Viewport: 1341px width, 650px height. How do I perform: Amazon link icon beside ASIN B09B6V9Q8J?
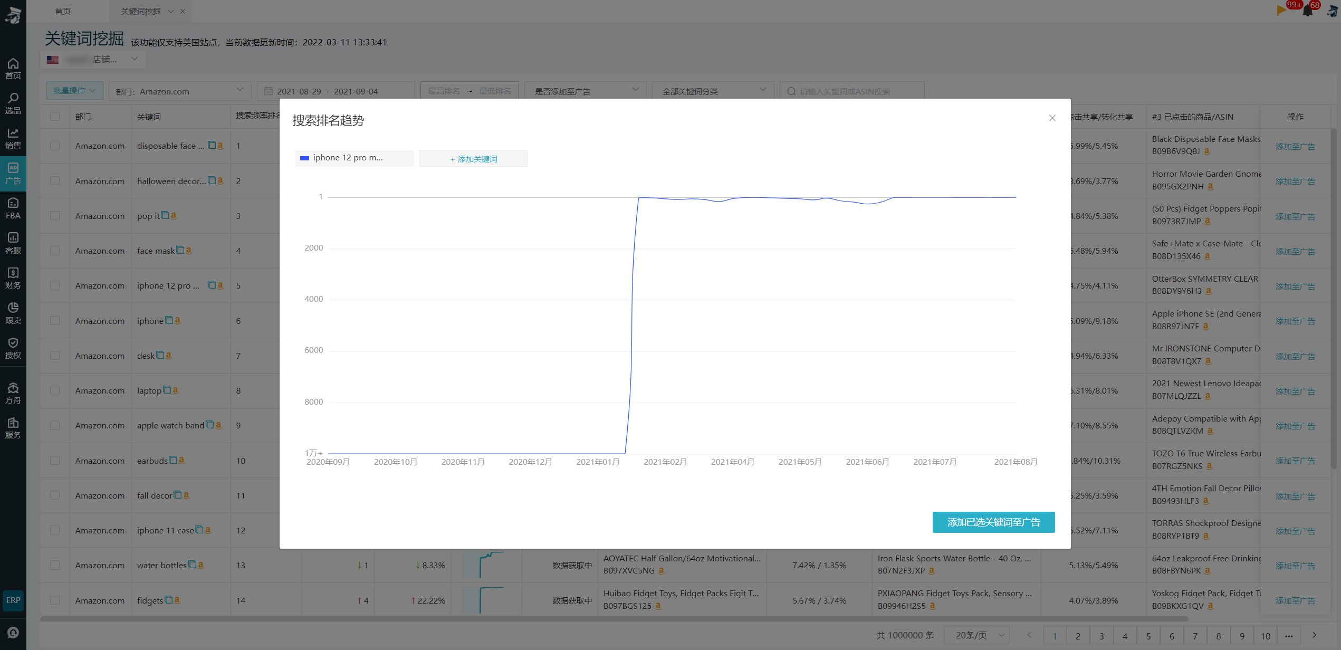(x=1207, y=151)
